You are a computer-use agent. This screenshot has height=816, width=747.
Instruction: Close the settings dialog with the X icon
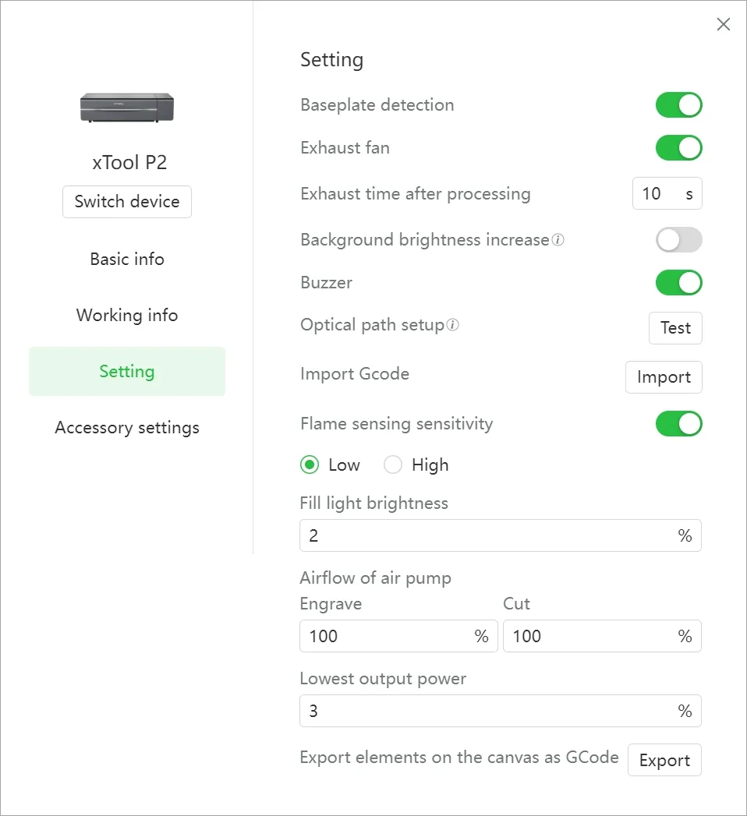click(723, 24)
